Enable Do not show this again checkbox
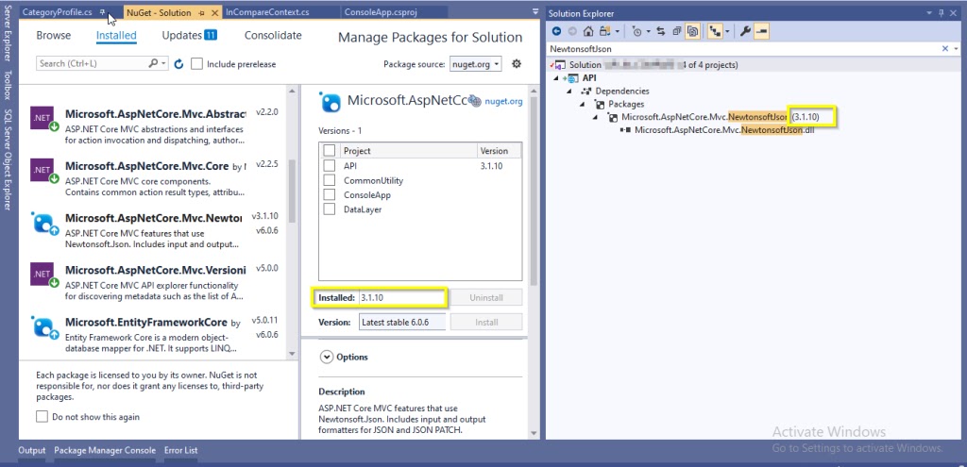Image resolution: width=967 pixels, height=467 pixels. coord(42,417)
